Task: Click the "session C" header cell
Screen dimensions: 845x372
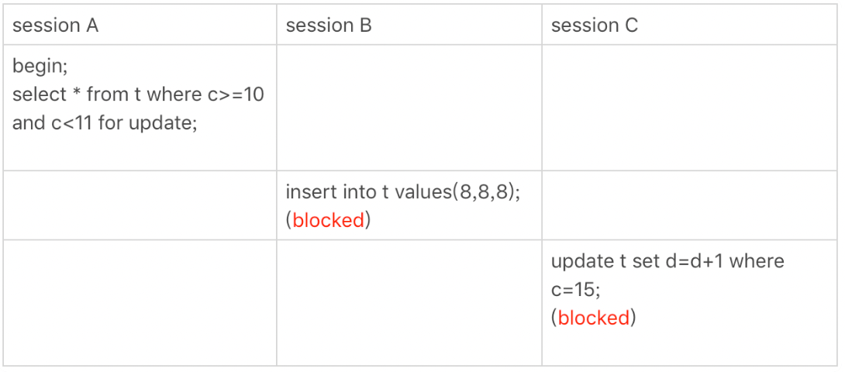Action: coord(690,25)
